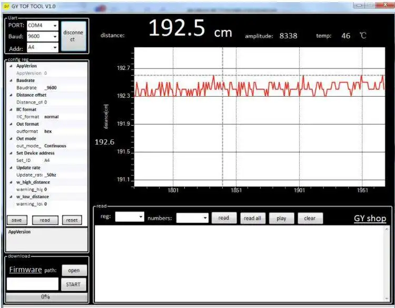Screen dimensions: 395x308
Task: Click the read output scrollbar up arrow
Action: click(387, 229)
